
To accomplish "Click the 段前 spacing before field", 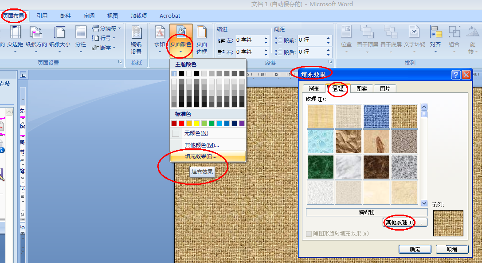I will click(312, 40).
